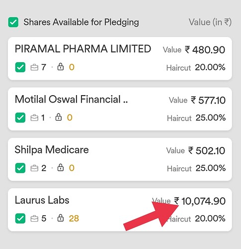Click briefcase icon in Laurus Labs row
This screenshot has height=249, width=241.
pos(34,219)
